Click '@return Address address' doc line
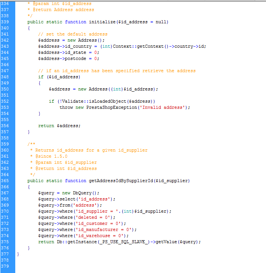Viewport: 266px width, 273px height. (x=63, y=10)
